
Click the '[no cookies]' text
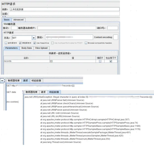(x=13, y=102)
